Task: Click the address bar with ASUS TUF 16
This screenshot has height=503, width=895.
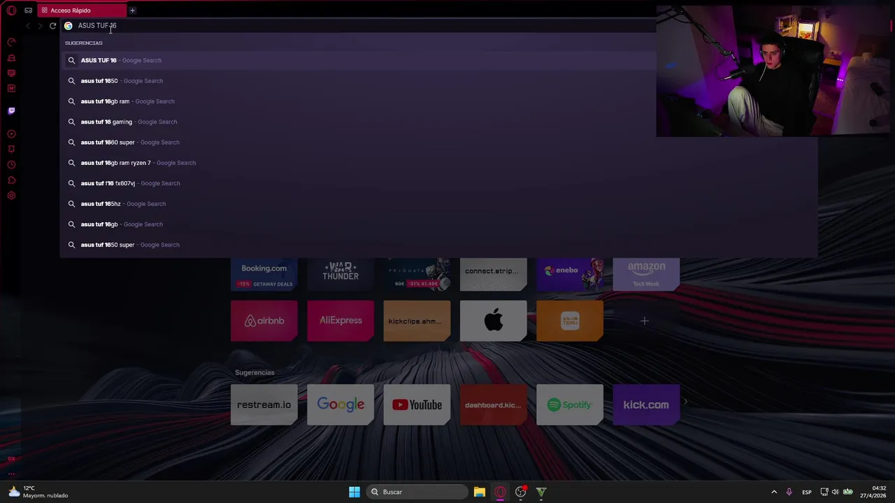Action: [x=357, y=26]
